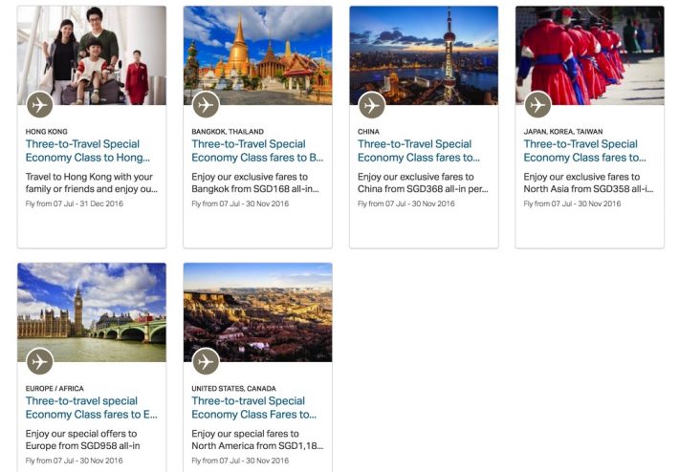The height and width of the screenshot is (472, 679).
Task: Click the airplane icon on Bangkok, Thailand card
Action: [206, 105]
